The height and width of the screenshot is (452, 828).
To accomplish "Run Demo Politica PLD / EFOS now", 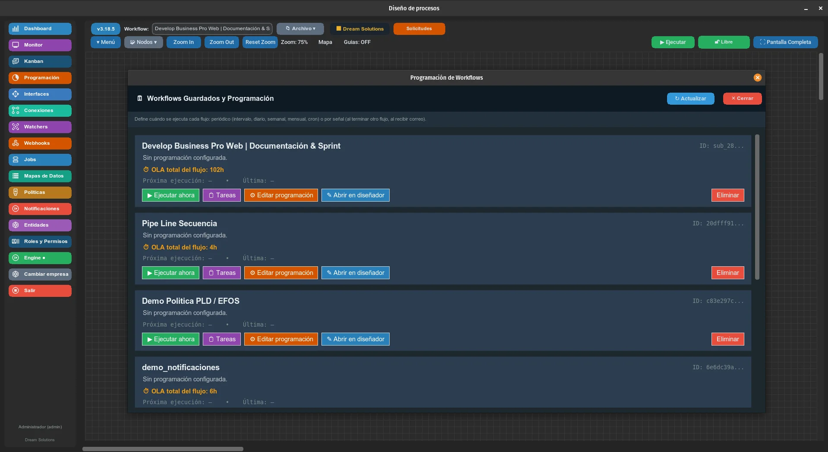I will pyautogui.click(x=170, y=339).
